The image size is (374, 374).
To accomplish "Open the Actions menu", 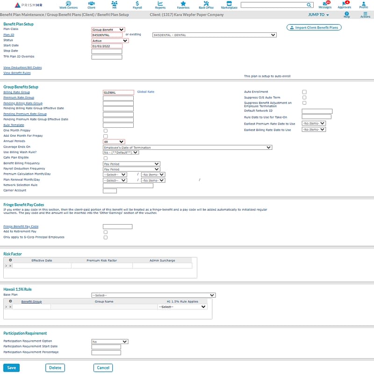I will pos(365,15).
